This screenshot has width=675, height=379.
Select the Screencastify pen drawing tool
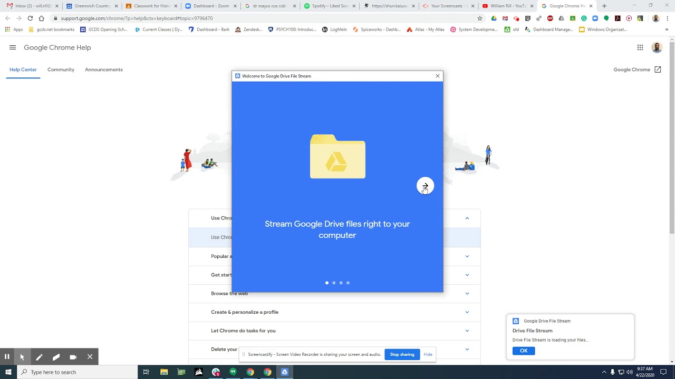[39, 356]
